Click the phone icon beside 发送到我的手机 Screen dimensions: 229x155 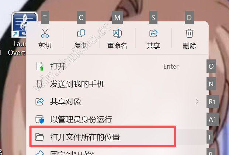pyautogui.click(x=39, y=84)
